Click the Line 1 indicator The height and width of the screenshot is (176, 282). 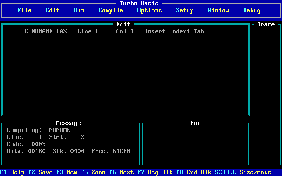[x=88, y=31]
